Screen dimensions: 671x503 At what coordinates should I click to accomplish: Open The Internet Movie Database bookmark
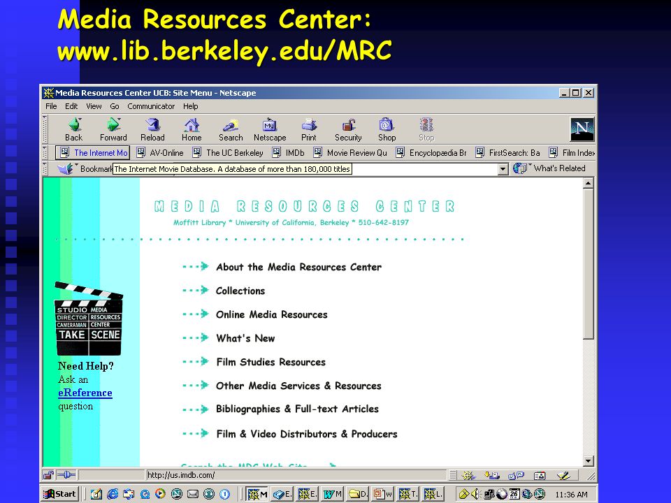tap(93, 153)
